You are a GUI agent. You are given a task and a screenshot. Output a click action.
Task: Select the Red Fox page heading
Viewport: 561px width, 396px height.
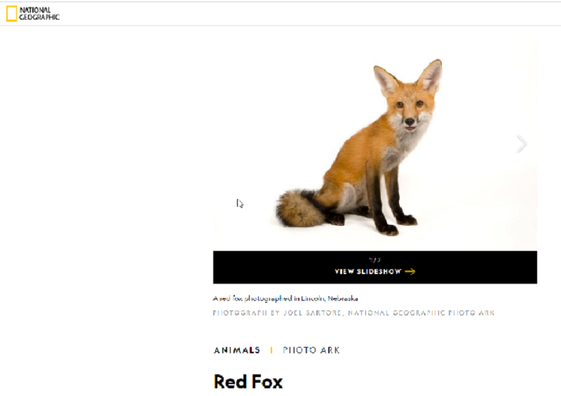(x=248, y=381)
